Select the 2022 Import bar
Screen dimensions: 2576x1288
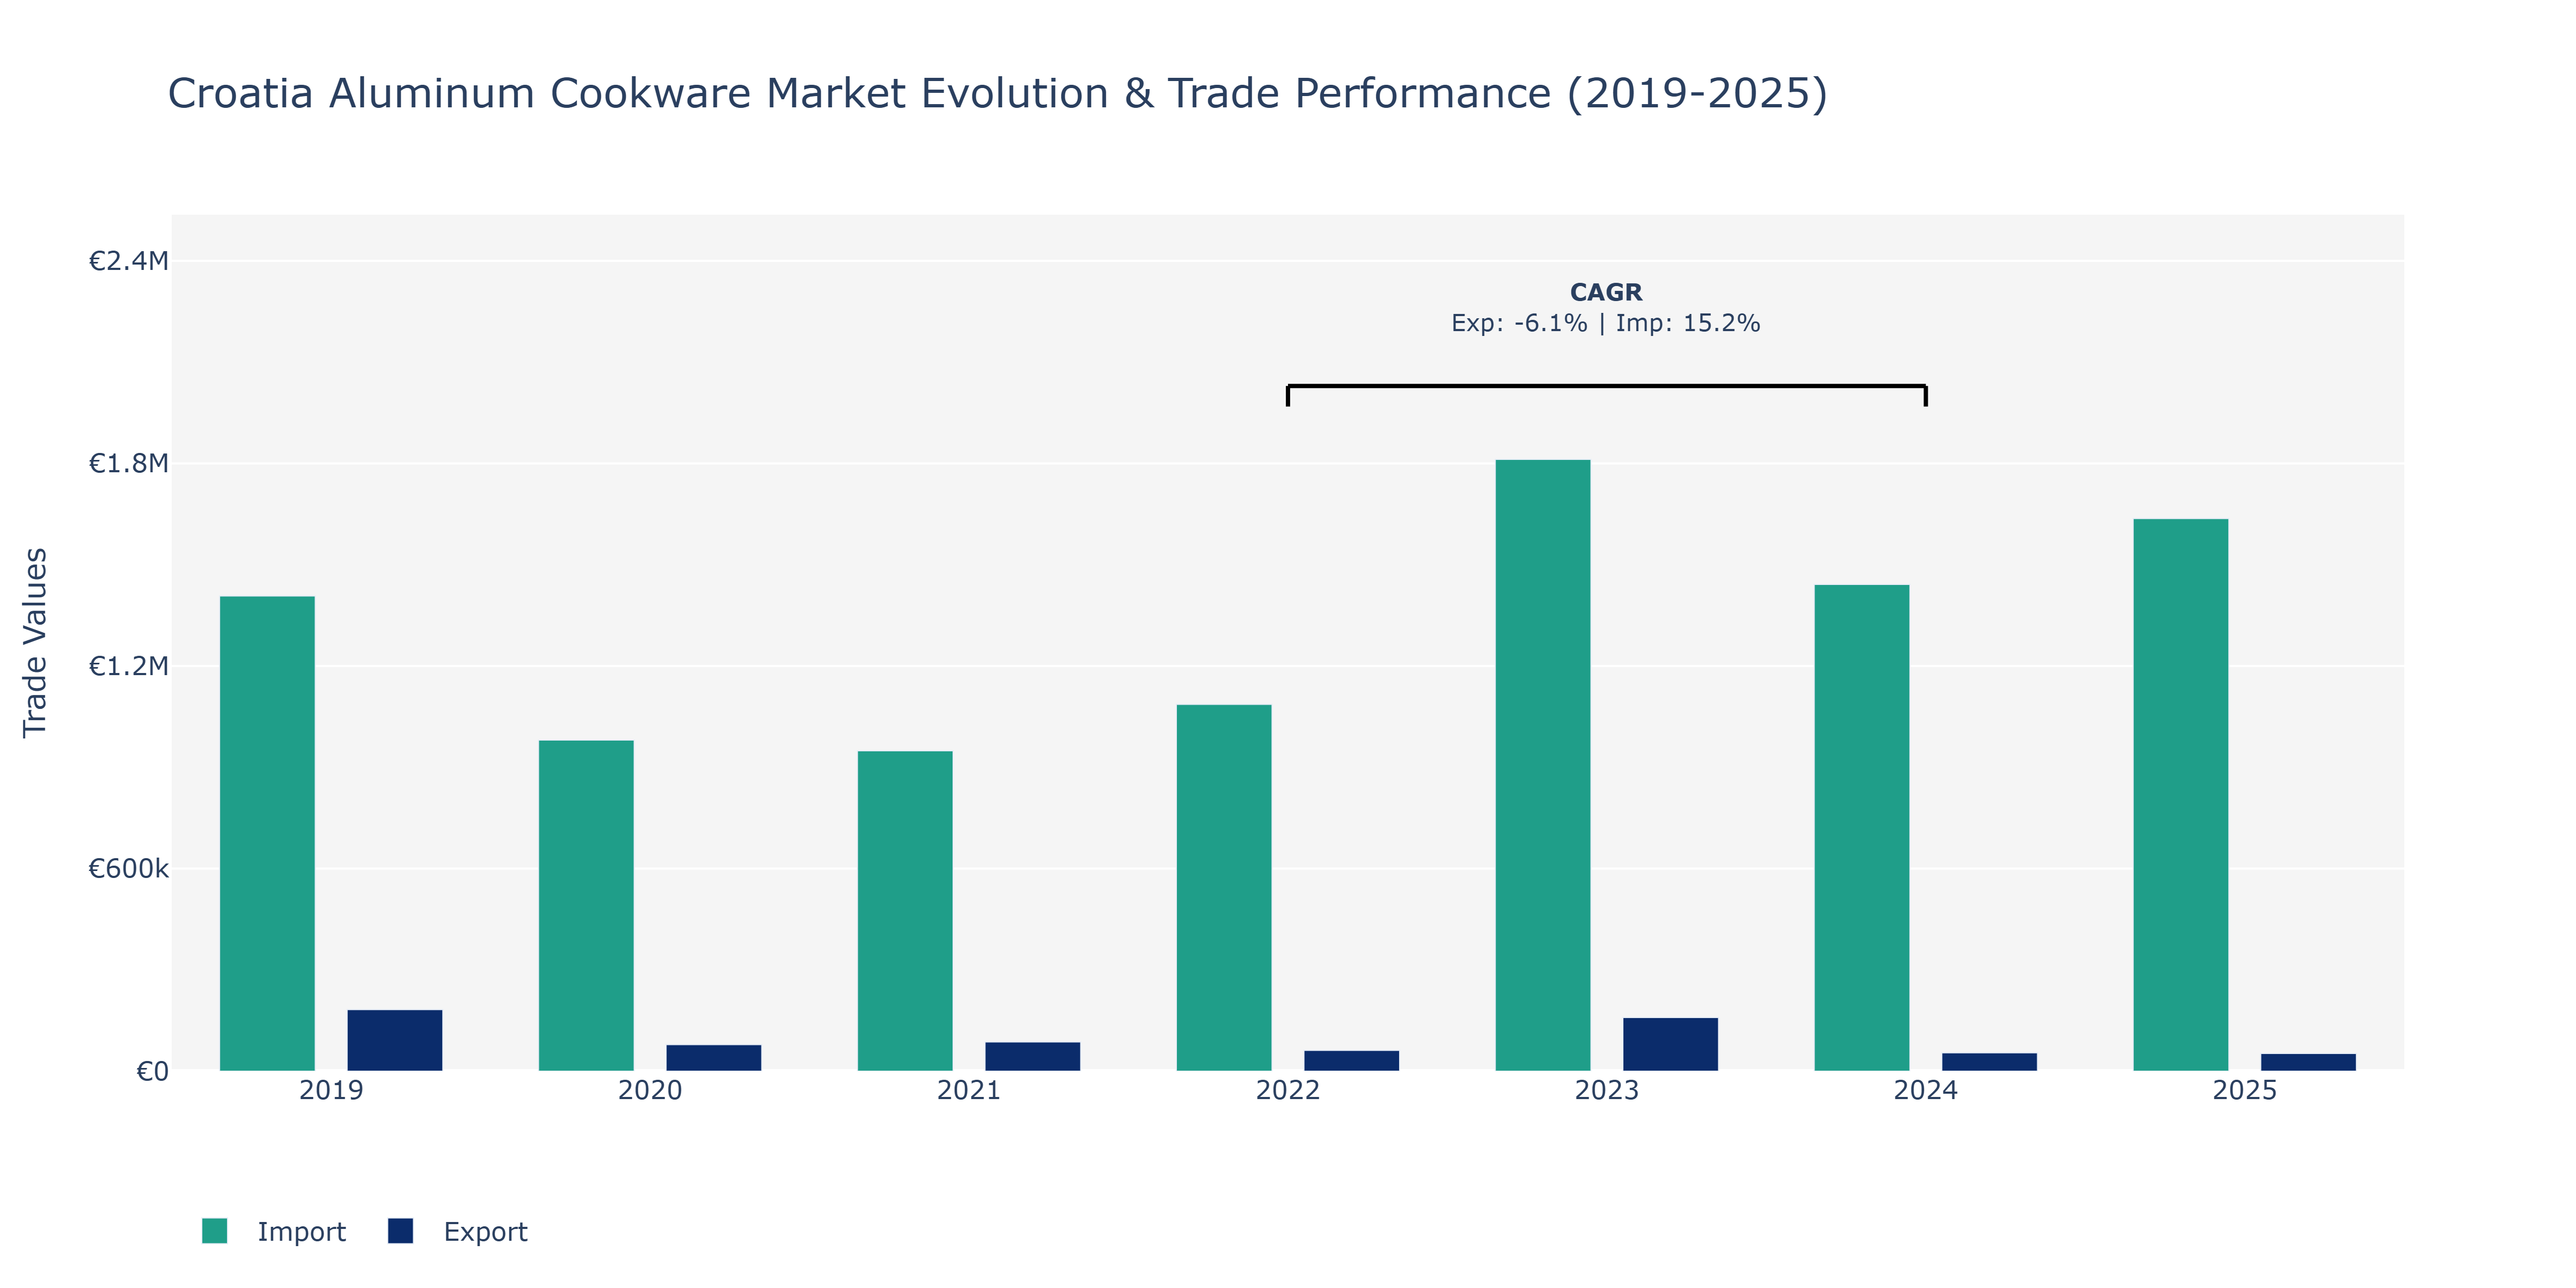coord(1224,888)
